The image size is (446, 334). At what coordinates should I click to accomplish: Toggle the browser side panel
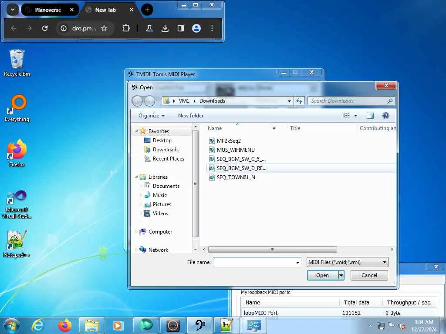tap(181, 28)
